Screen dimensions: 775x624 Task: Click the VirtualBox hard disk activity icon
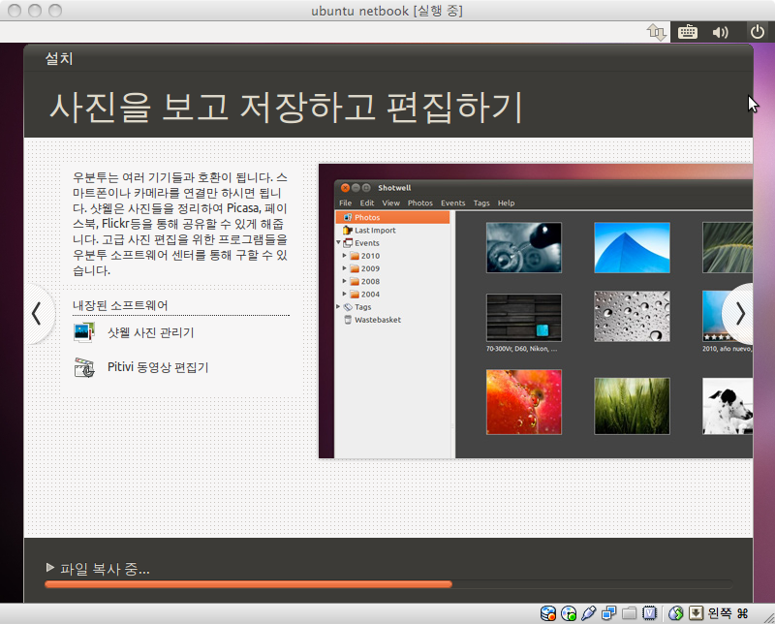coord(548,613)
